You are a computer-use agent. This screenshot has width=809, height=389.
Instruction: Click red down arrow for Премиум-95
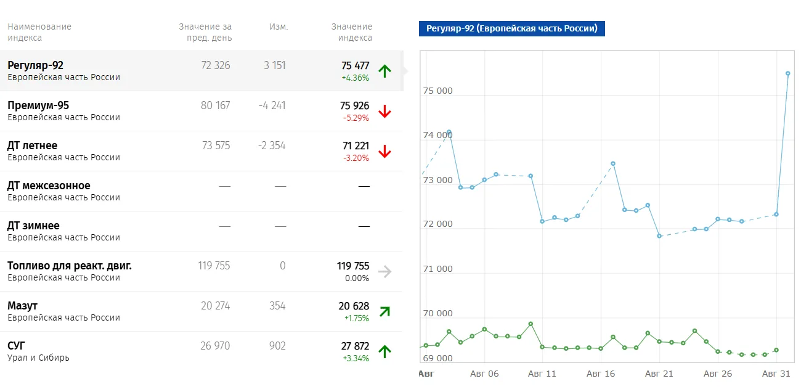tap(384, 111)
